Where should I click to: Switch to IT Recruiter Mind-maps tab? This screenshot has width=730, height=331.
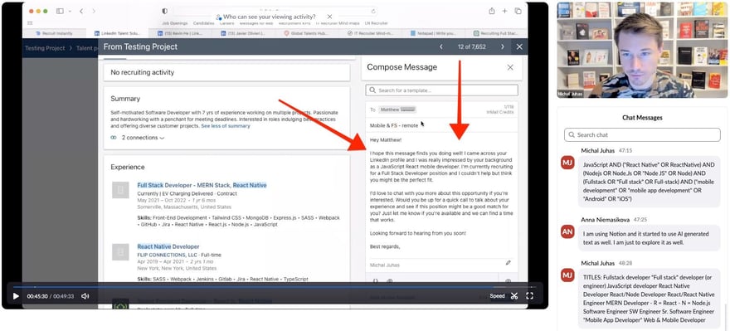[371, 33]
